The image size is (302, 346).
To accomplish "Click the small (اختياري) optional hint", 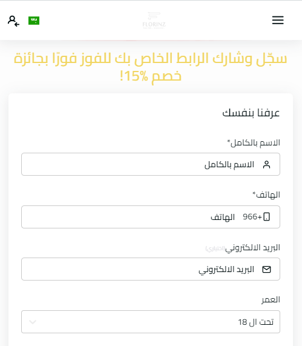I will [215, 248].
